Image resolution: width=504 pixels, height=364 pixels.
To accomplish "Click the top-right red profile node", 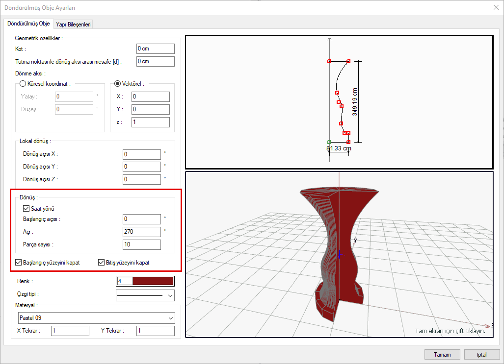I will [348, 61].
